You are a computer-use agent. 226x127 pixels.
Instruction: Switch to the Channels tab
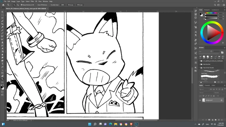tap(207, 85)
